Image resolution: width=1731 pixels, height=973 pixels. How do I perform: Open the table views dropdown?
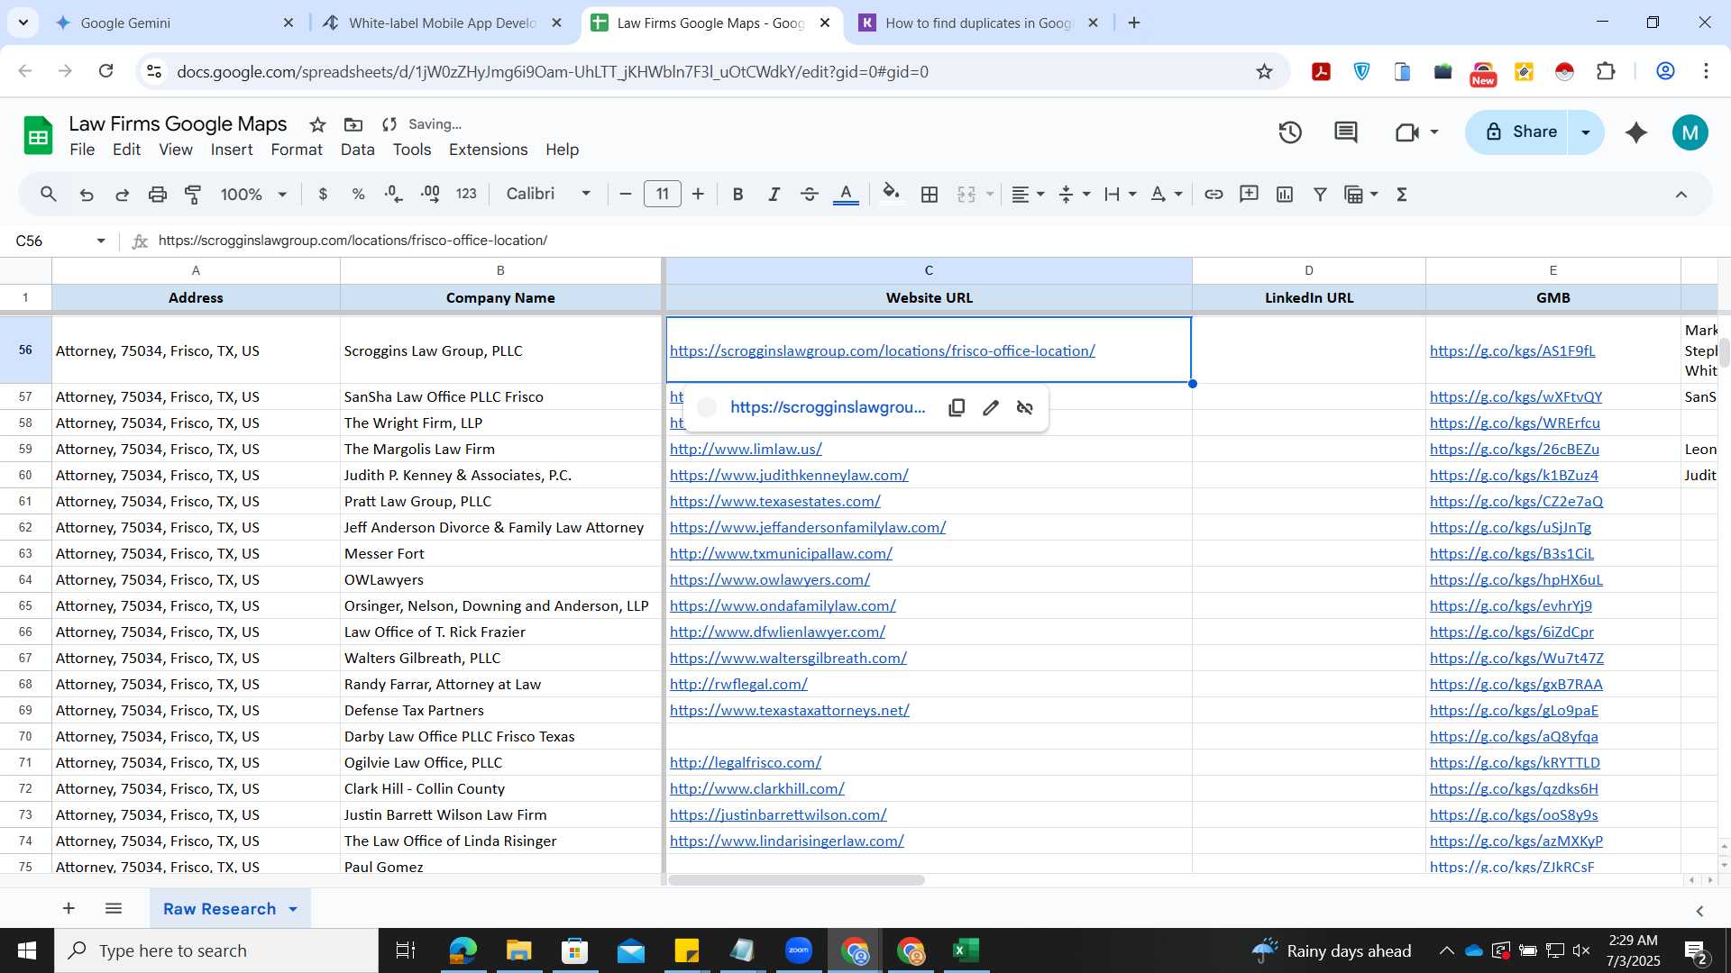click(x=1361, y=194)
